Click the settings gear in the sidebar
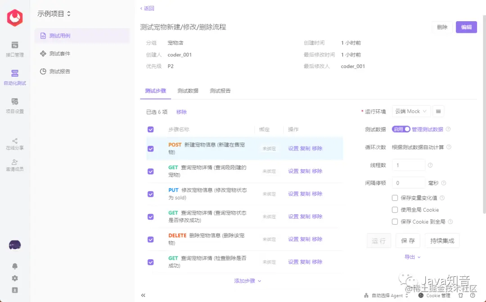The width and height of the screenshot is (486, 302). [15, 278]
